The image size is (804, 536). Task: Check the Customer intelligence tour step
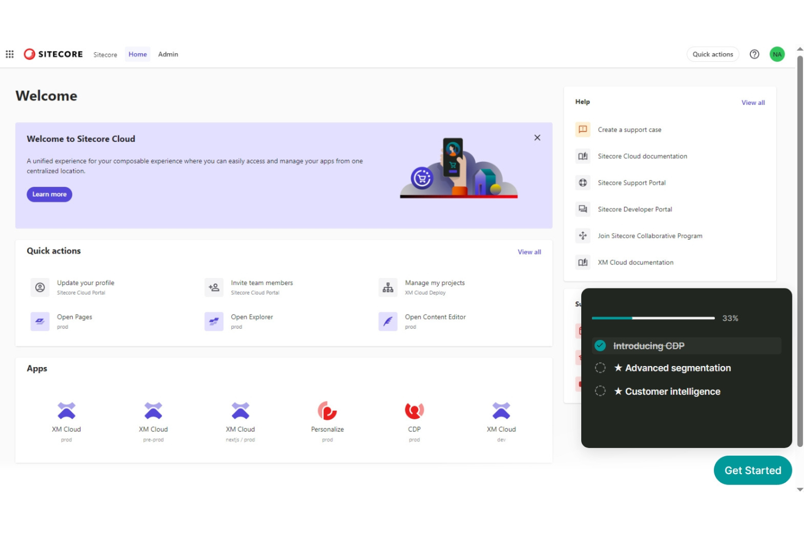click(x=600, y=391)
